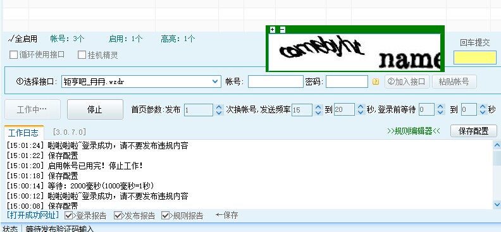Select log entry at 15:01:24
501x232 pixels.
pos(97,146)
